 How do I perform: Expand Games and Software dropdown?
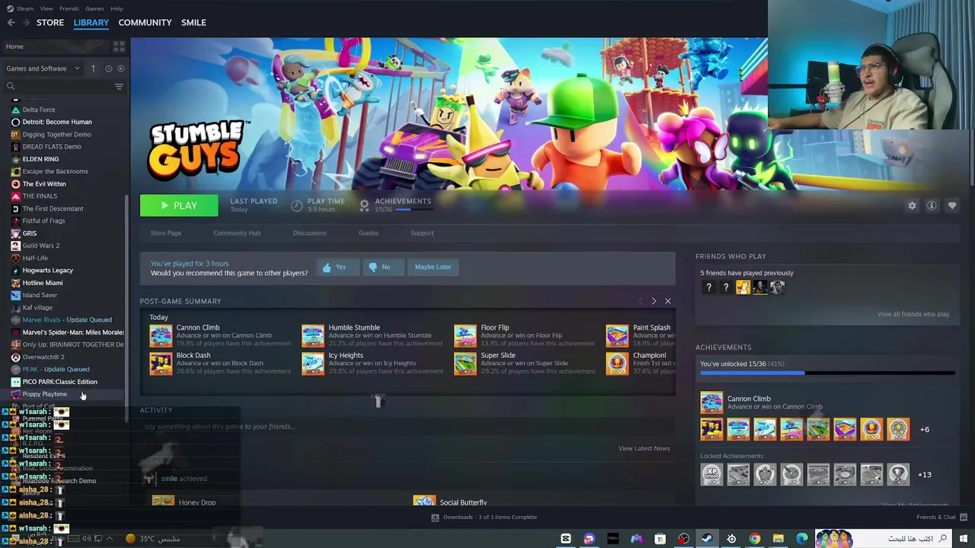tap(43, 68)
